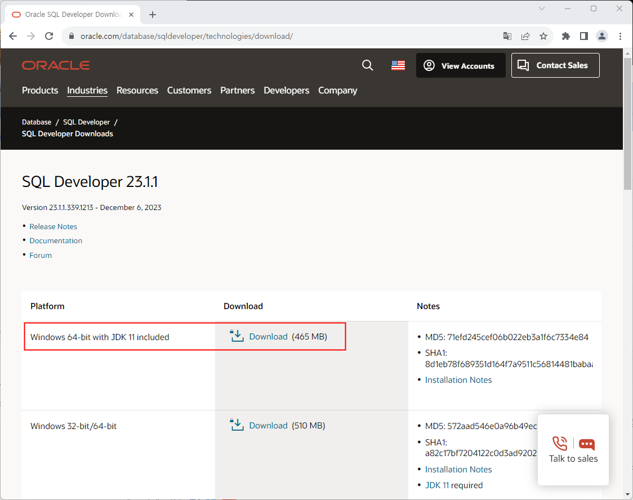Go to the SQL Developer breadcrumb
The image size is (633, 500).
pyautogui.click(x=86, y=122)
